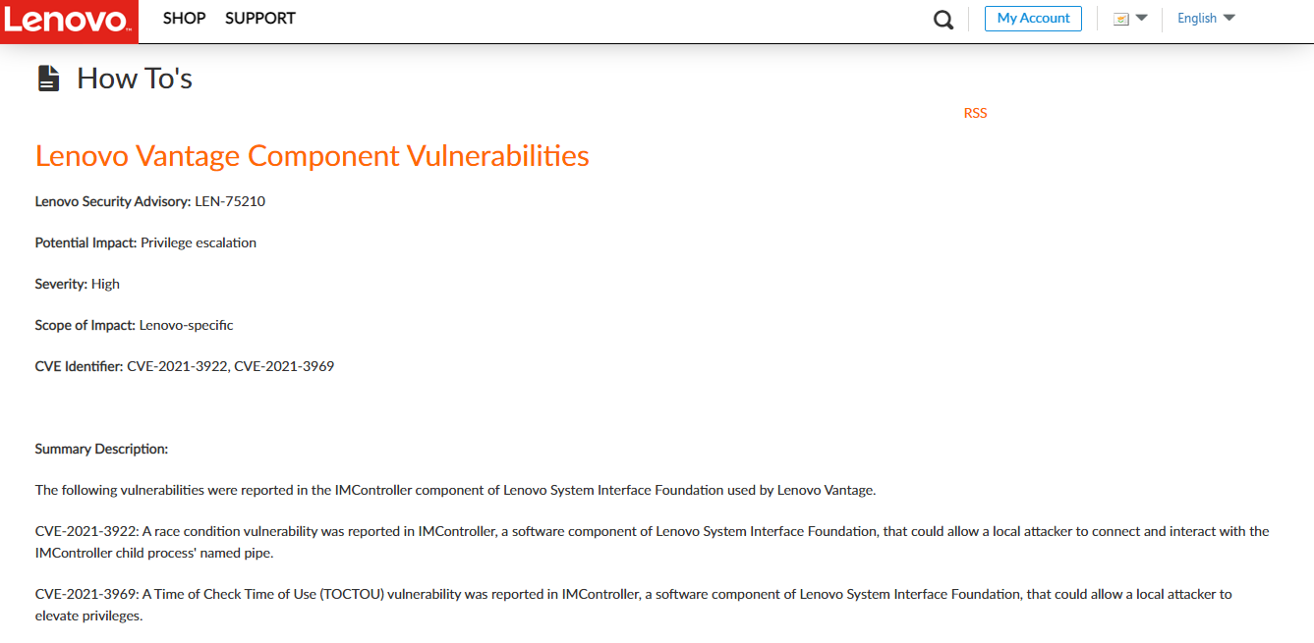Click the How To's heading text

click(x=135, y=79)
